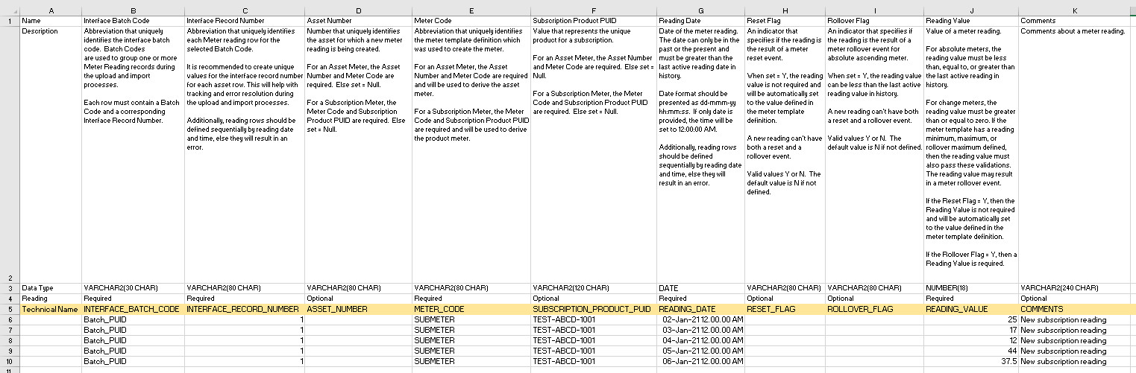1136x373 pixels.
Task: Select the 03-Jan-21 reading date cell
Action: [x=700, y=330]
